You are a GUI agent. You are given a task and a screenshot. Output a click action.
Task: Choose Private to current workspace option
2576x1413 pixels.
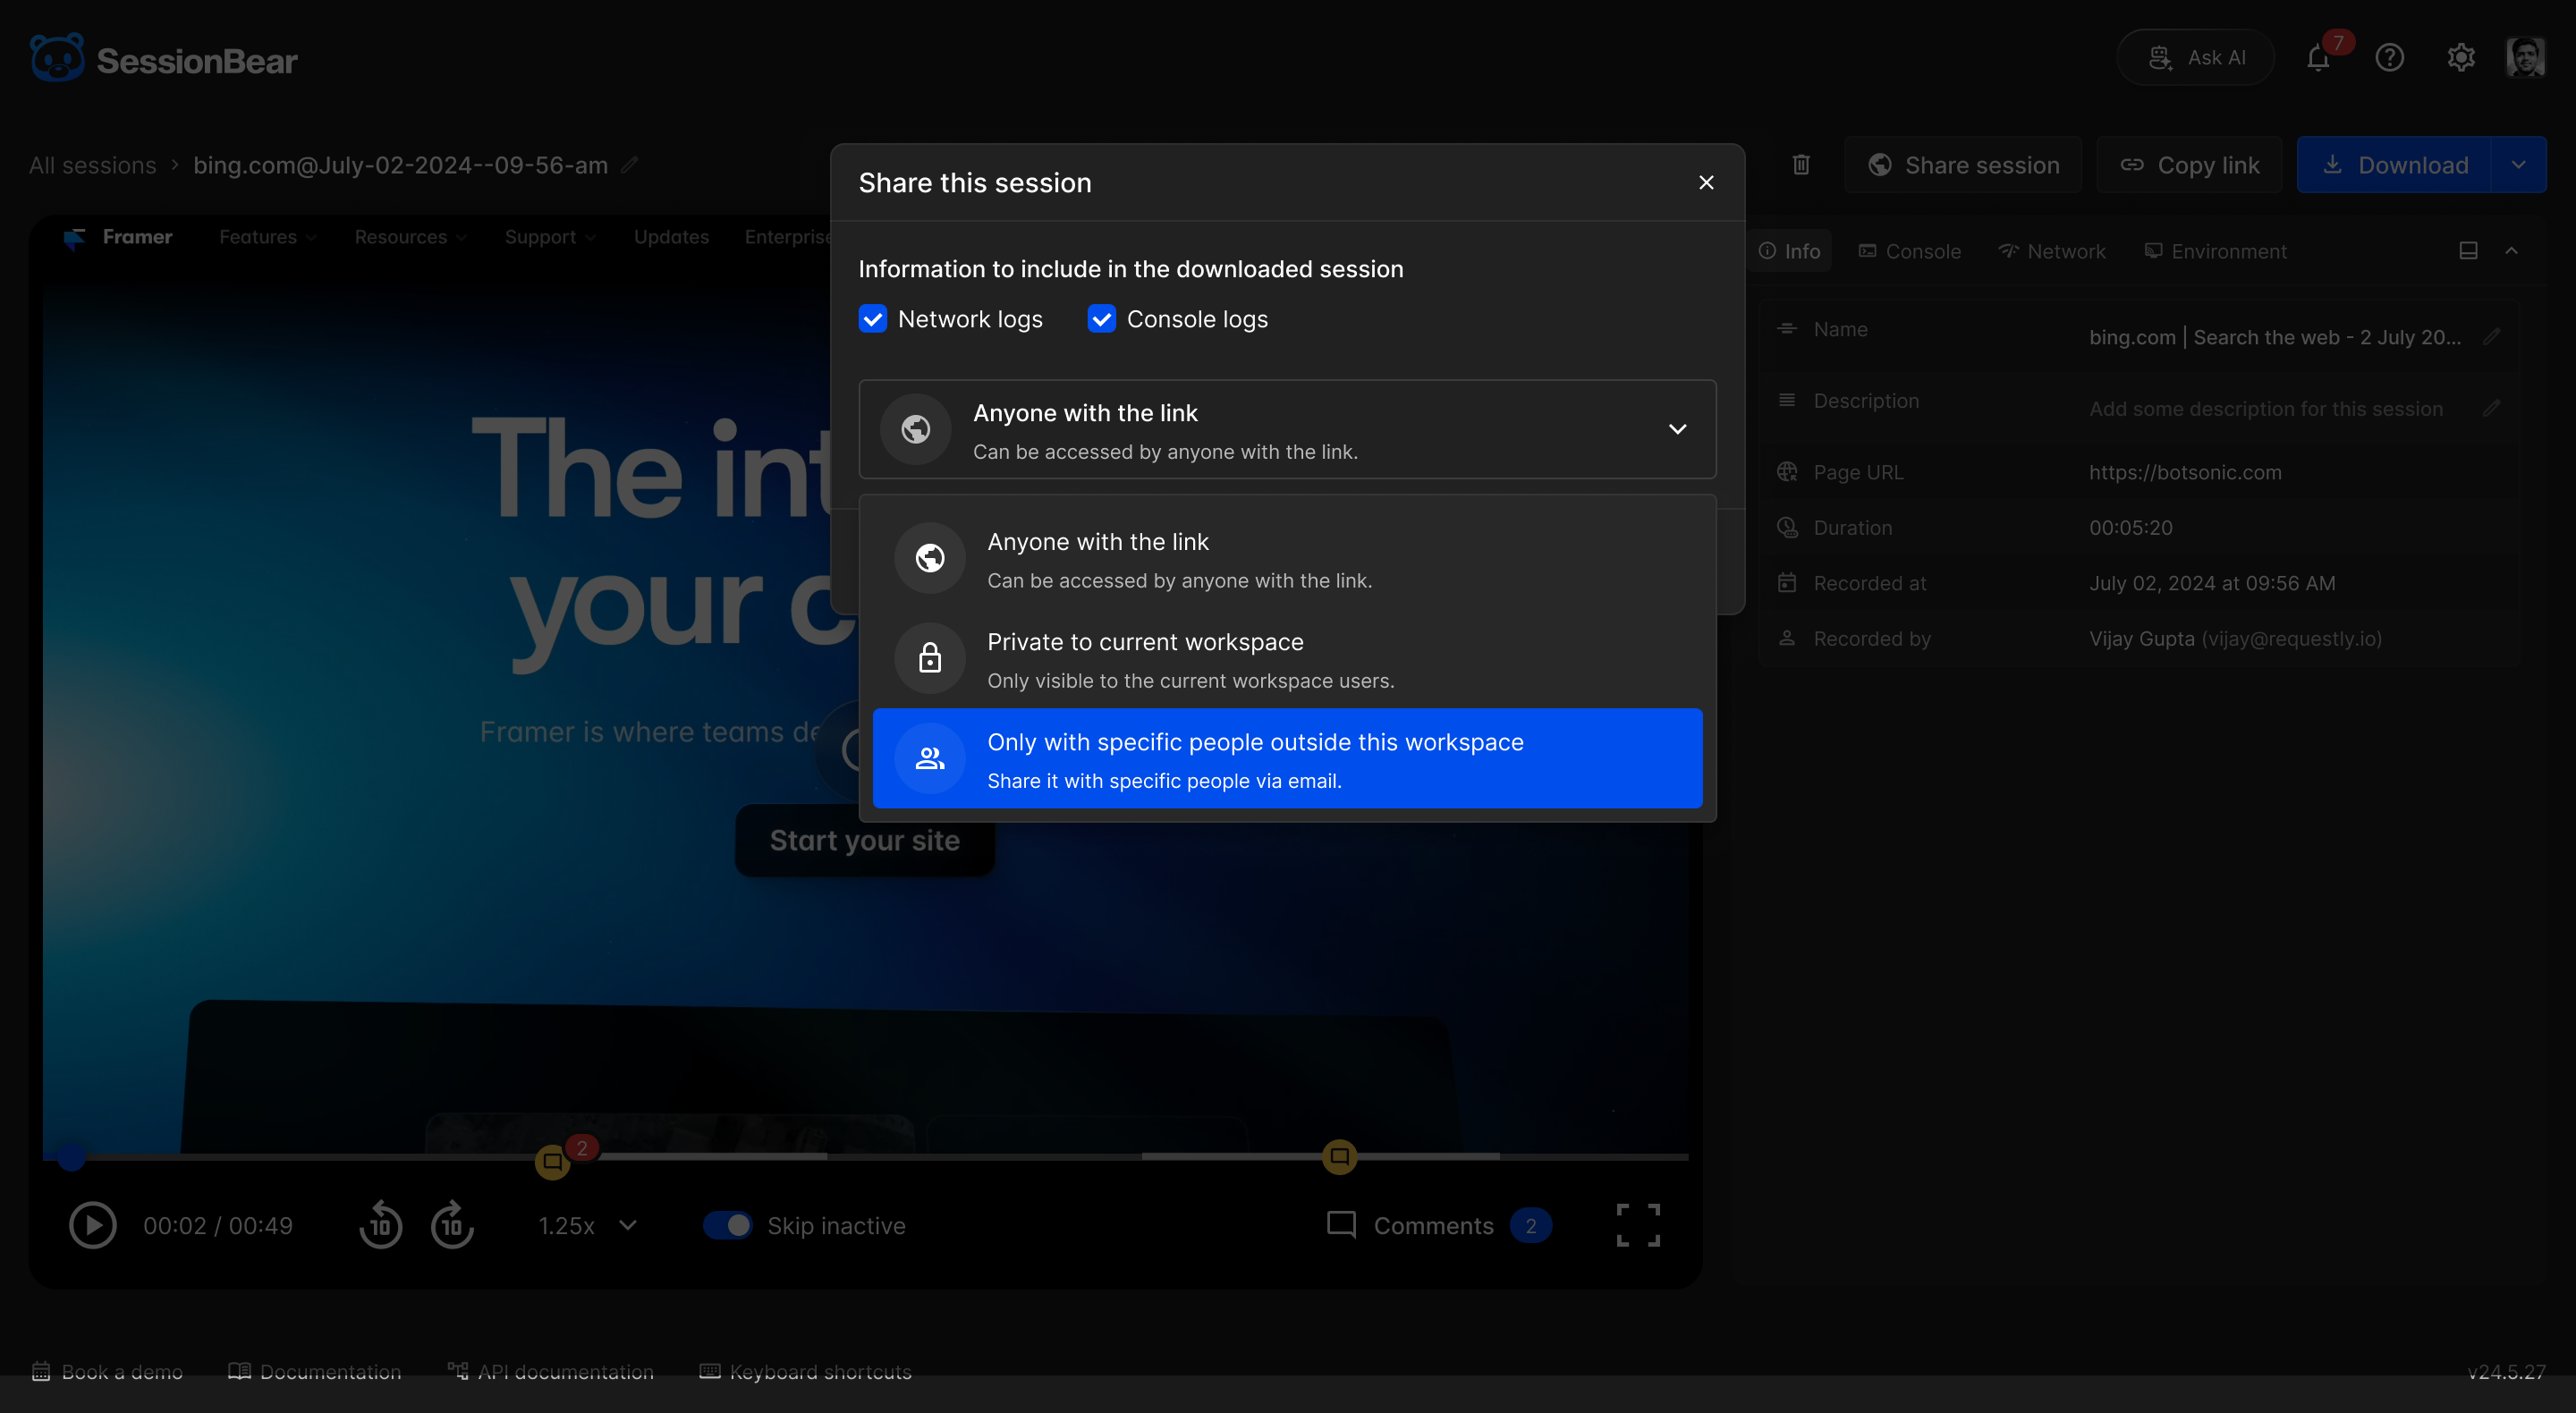tap(1287, 658)
